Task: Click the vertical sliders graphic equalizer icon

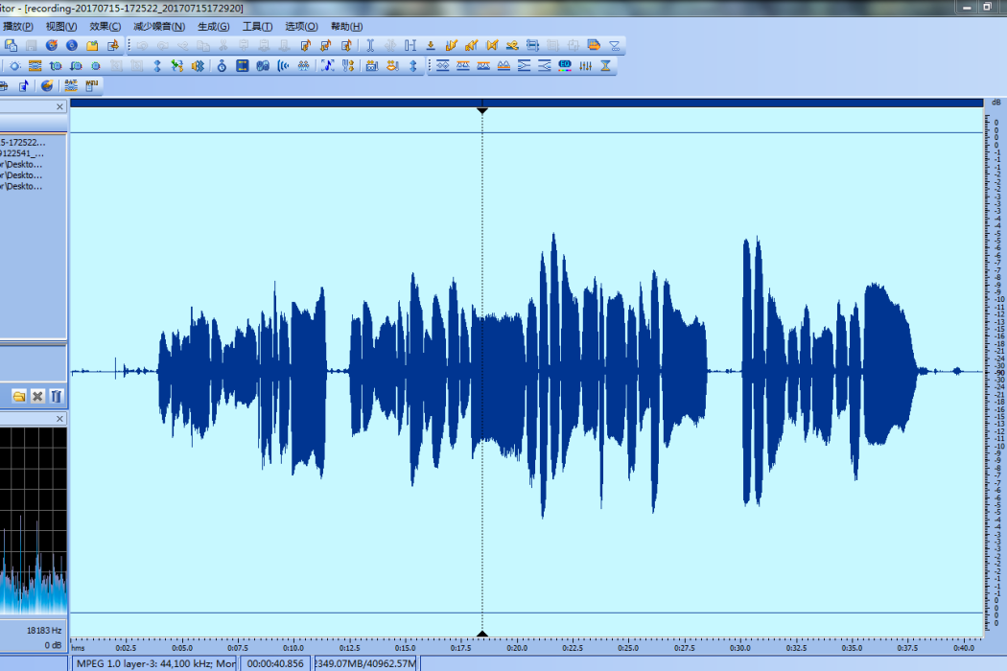Action: click(585, 65)
